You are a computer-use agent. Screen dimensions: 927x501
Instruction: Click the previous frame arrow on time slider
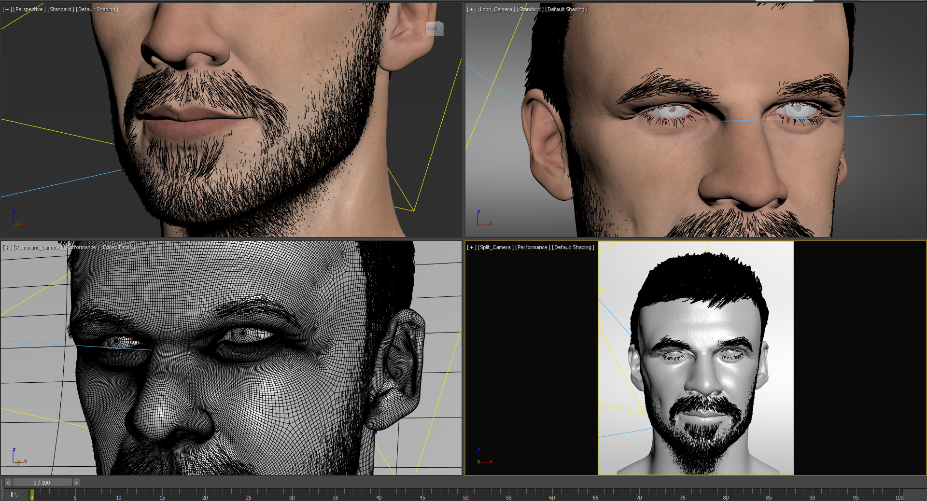pos(8,483)
